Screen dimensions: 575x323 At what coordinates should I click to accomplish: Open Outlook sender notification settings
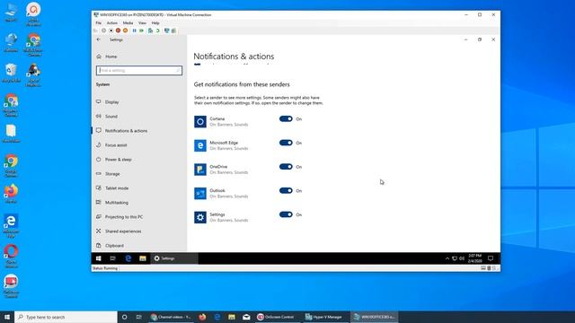[221, 194]
